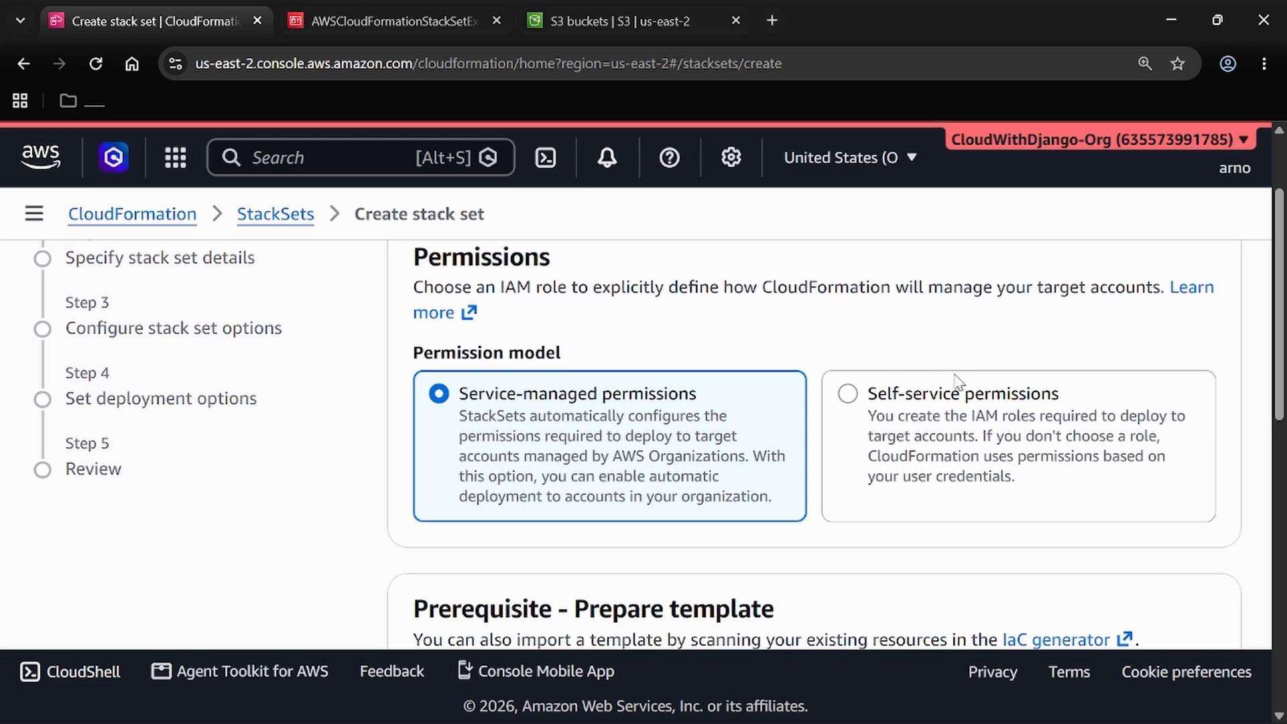Open the Terms footer link
This screenshot has height=724, width=1287.
1069,672
